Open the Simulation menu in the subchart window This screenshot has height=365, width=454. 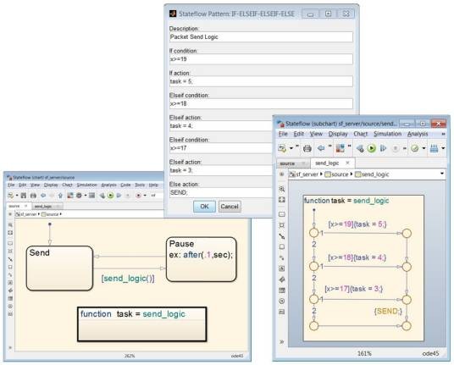tap(387, 134)
